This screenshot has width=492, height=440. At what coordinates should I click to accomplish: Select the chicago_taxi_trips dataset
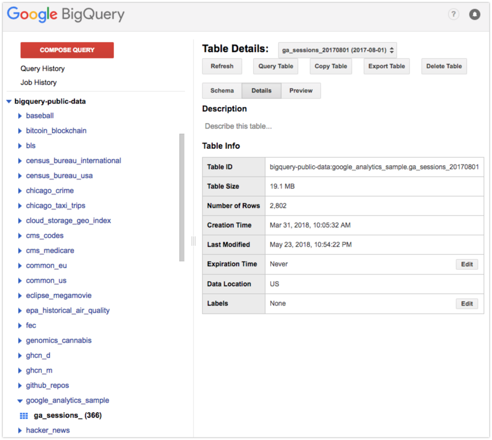point(56,205)
